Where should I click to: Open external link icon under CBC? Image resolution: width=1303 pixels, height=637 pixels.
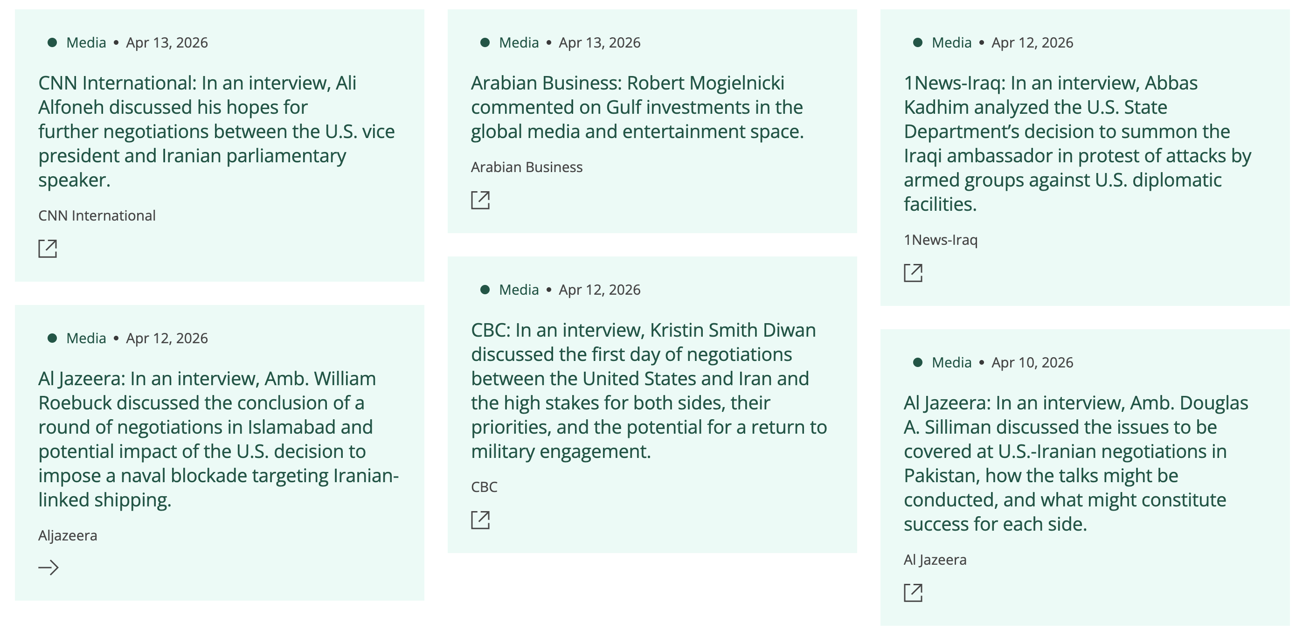click(x=480, y=519)
